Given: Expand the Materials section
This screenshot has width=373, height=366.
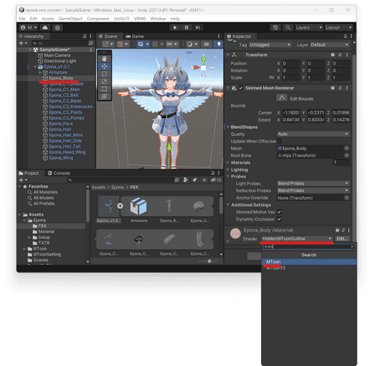Looking at the screenshot, I should (x=228, y=162).
